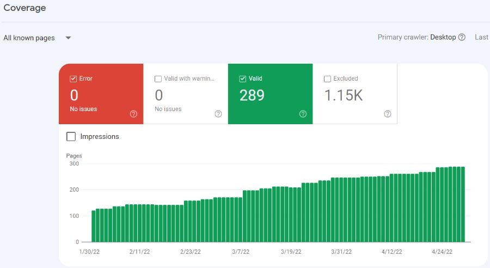Uncheck the Error checkbox
Image resolution: width=490 pixels, height=268 pixels.
tap(73, 79)
